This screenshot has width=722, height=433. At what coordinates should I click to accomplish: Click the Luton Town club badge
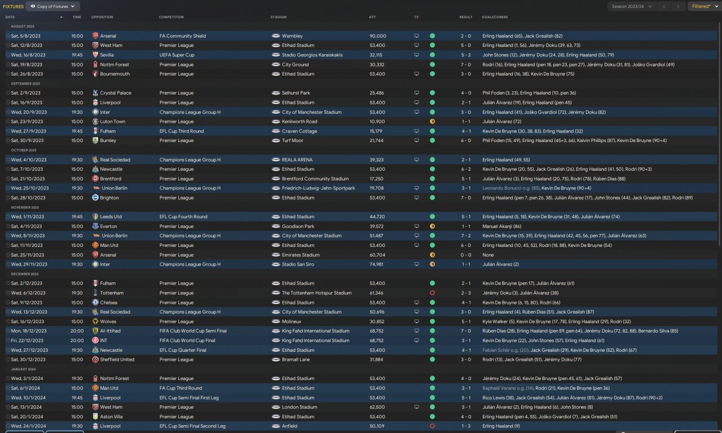[x=95, y=122]
